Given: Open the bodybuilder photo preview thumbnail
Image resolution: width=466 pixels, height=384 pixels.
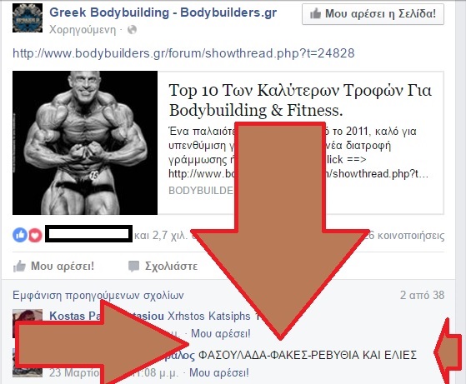Looking at the screenshot, I should tap(85, 142).
